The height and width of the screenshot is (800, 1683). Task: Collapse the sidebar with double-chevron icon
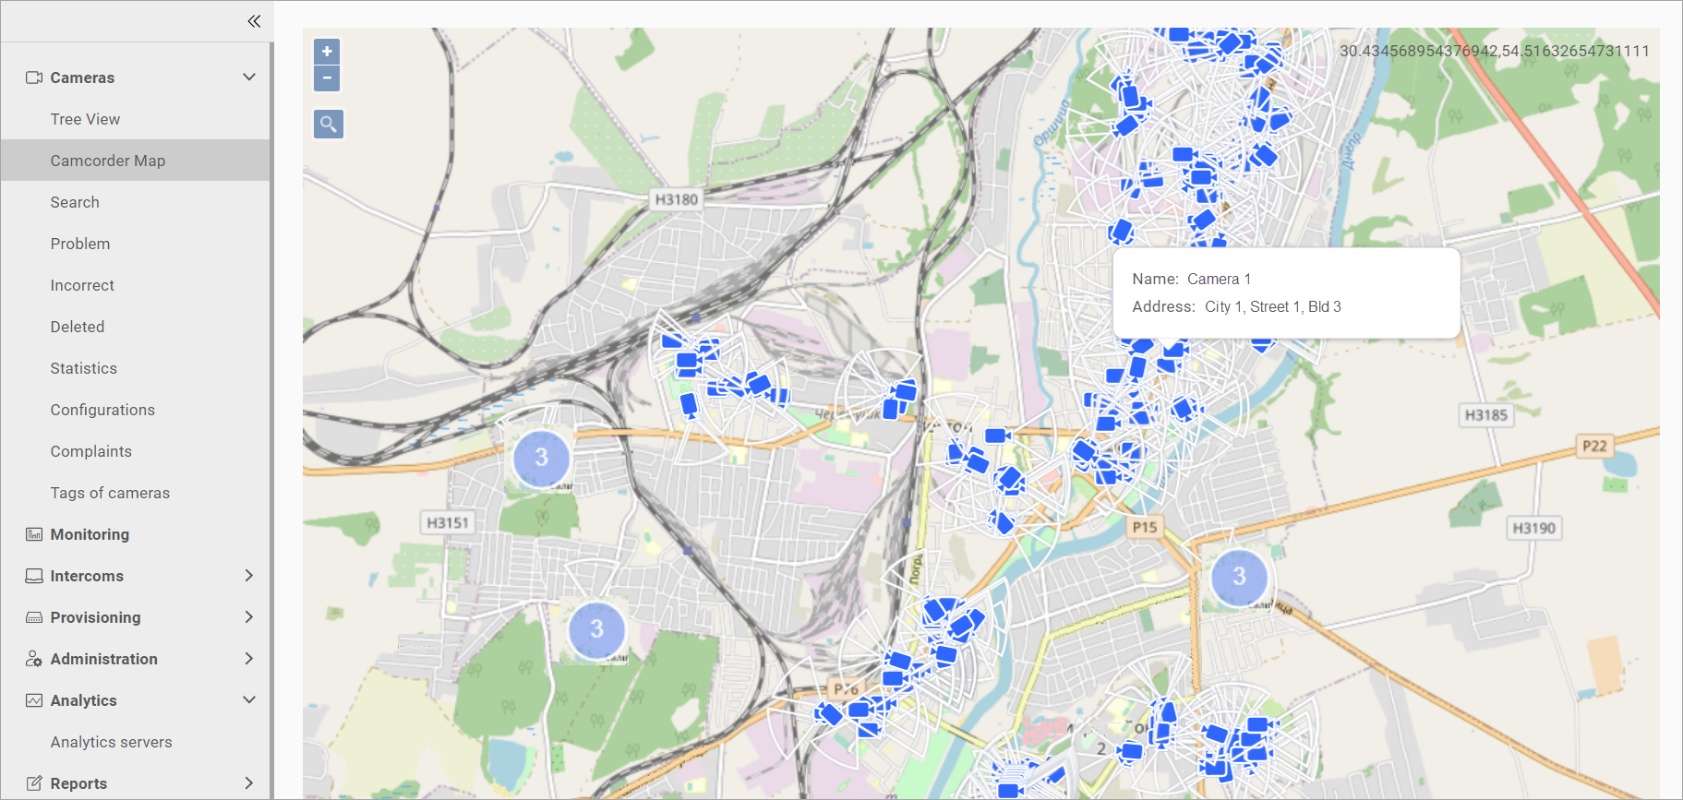(254, 21)
